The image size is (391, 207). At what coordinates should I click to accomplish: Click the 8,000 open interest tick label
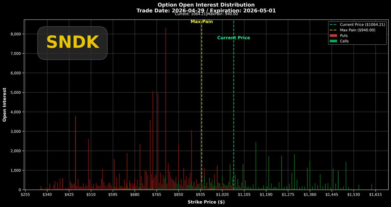click(x=16, y=34)
